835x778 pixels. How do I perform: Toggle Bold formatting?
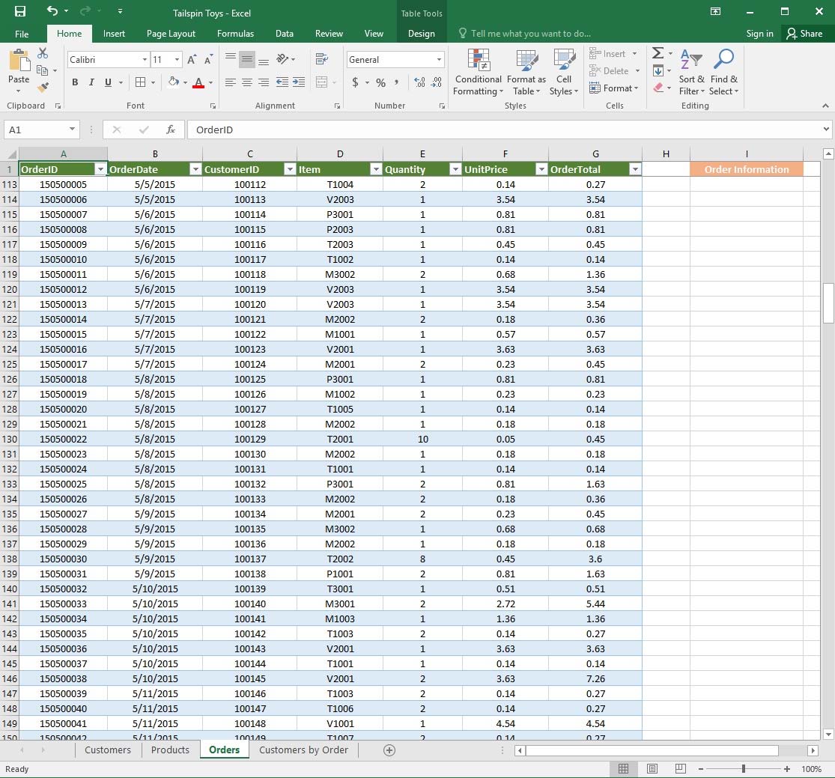[x=75, y=82]
